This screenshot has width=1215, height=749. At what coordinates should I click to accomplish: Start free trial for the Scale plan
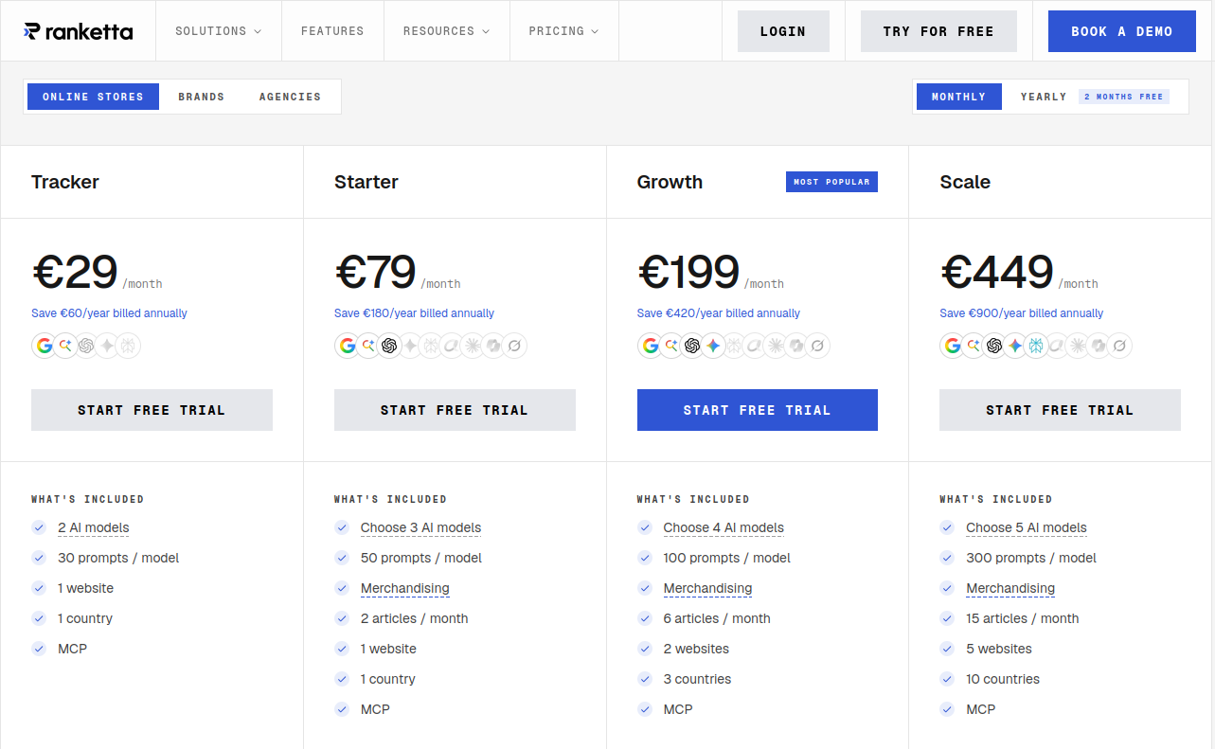point(1060,410)
